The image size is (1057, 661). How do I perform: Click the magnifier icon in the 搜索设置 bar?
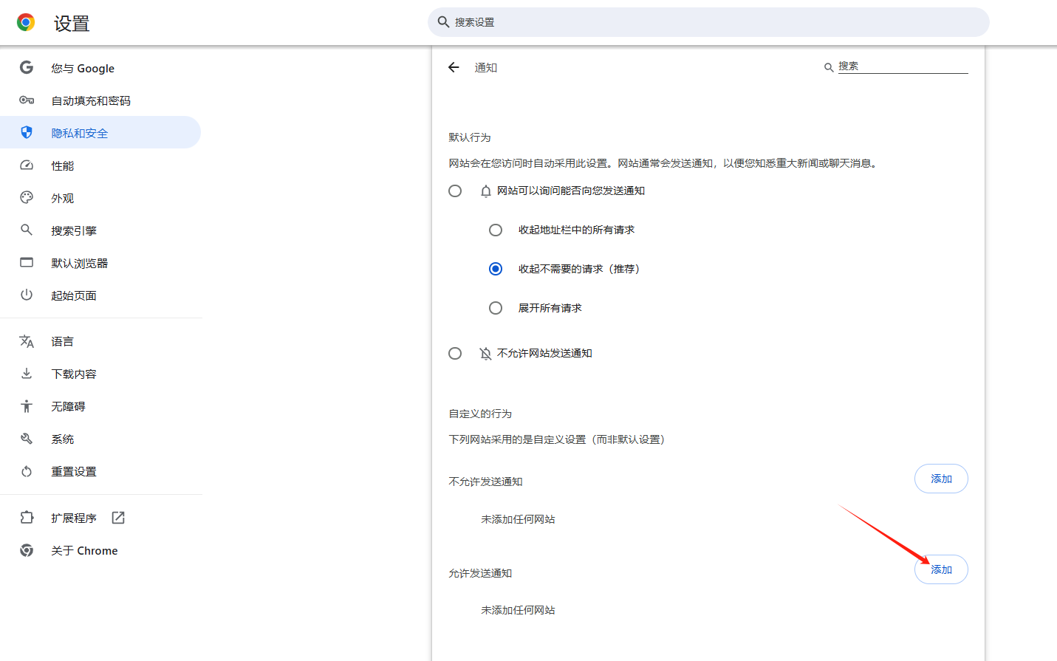click(x=443, y=22)
